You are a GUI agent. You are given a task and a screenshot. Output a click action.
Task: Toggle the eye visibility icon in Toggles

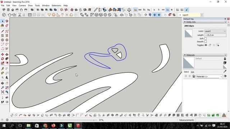206,45
